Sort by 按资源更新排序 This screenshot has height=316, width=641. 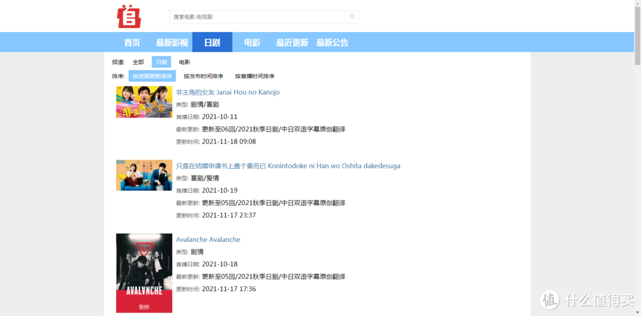coord(152,76)
